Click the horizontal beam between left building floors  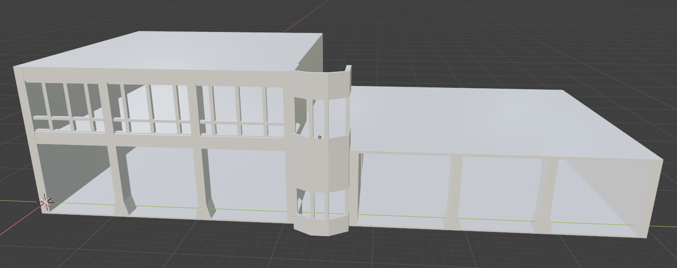click(x=158, y=141)
